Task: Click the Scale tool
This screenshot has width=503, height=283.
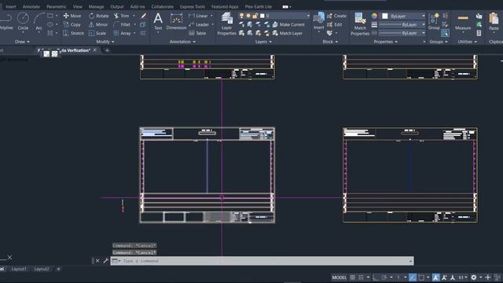Action: pyautogui.click(x=97, y=33)
